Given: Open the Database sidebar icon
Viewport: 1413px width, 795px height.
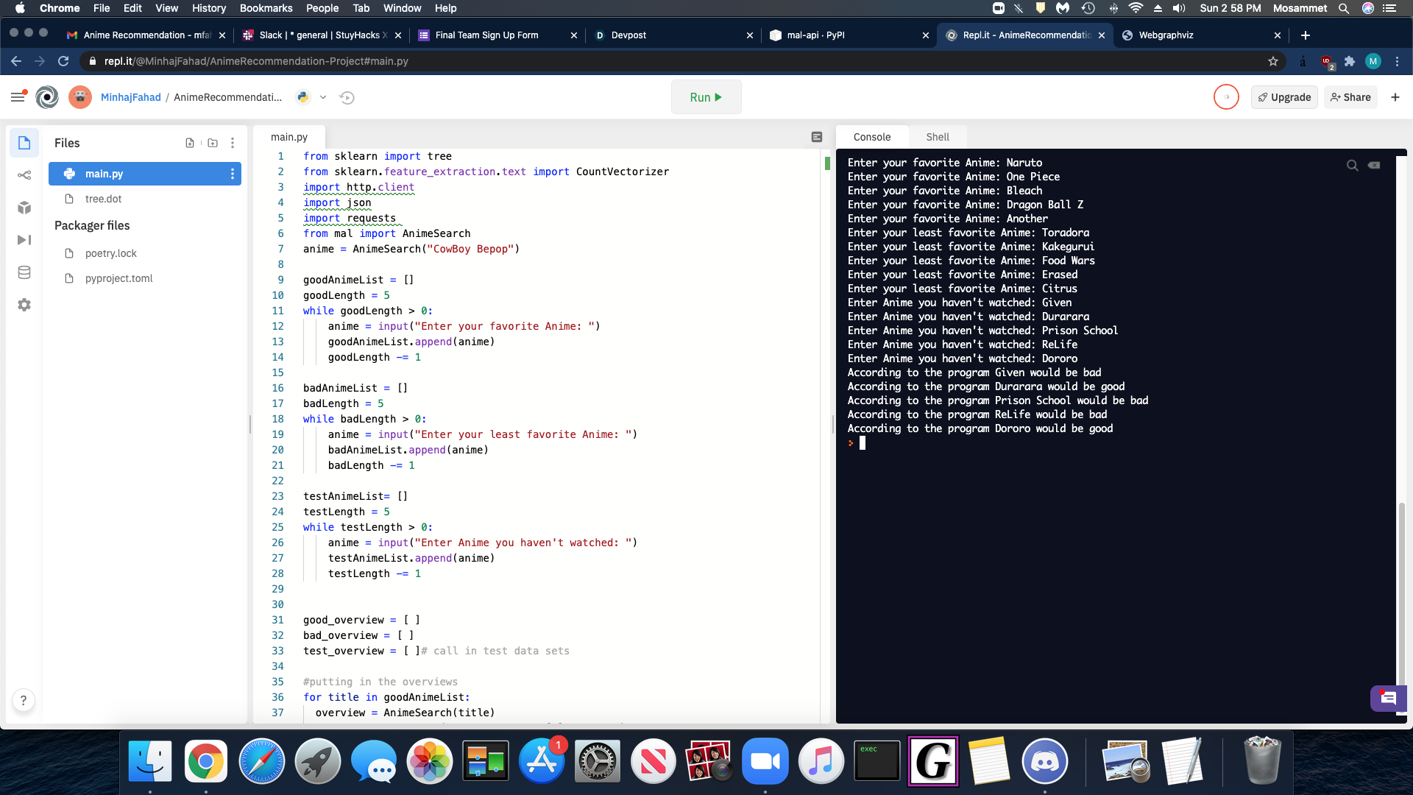Looking at the screenshot, I should 24,272.
